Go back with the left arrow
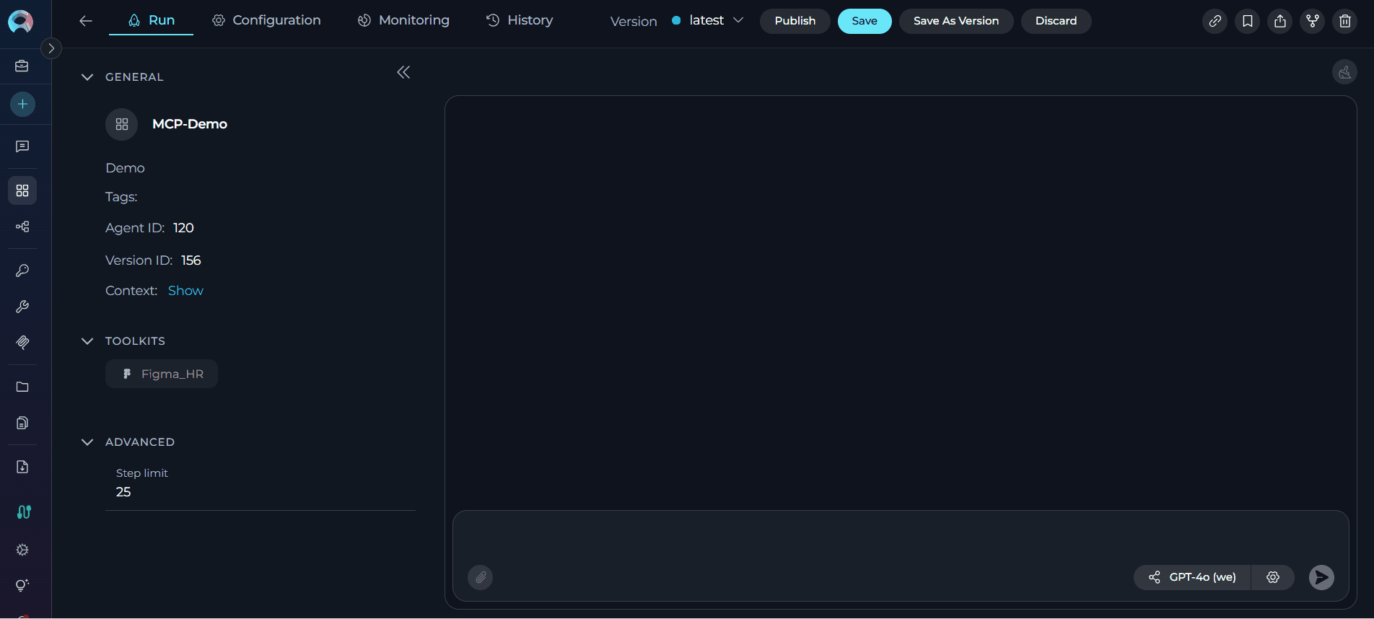 (86, 21)
